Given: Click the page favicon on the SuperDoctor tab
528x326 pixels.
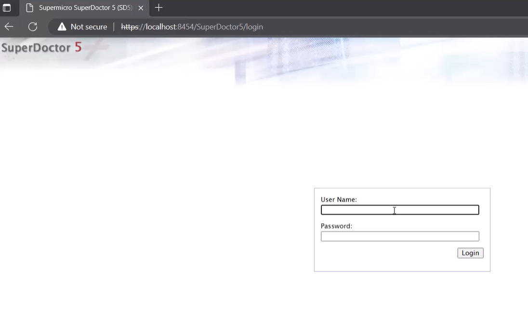Looking at the screenshot, I should click(x=30, y=8).
